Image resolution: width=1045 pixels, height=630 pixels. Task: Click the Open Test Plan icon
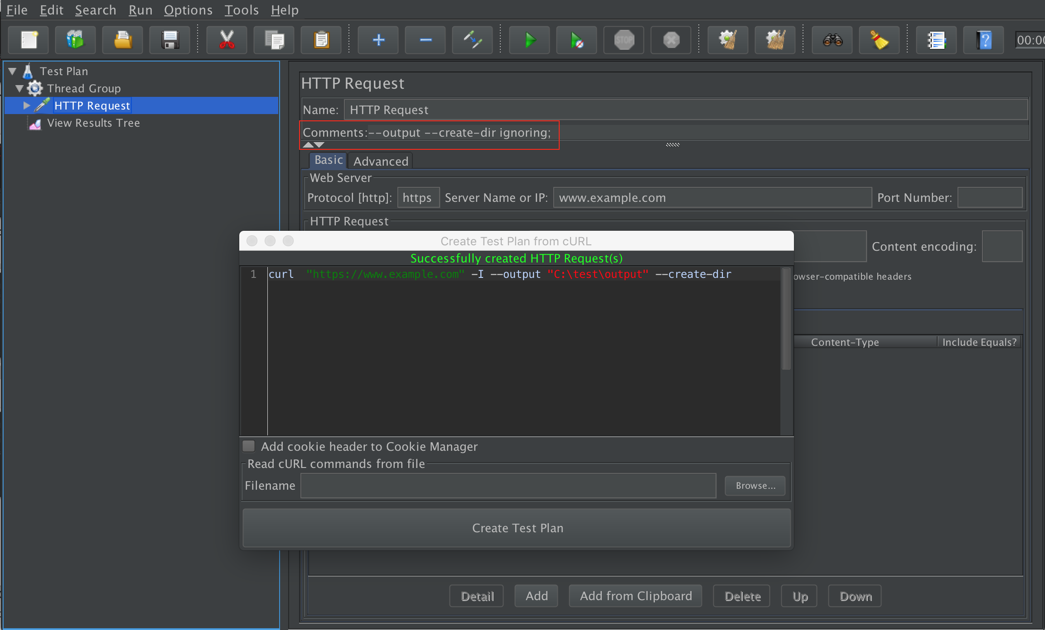(121, 41)
